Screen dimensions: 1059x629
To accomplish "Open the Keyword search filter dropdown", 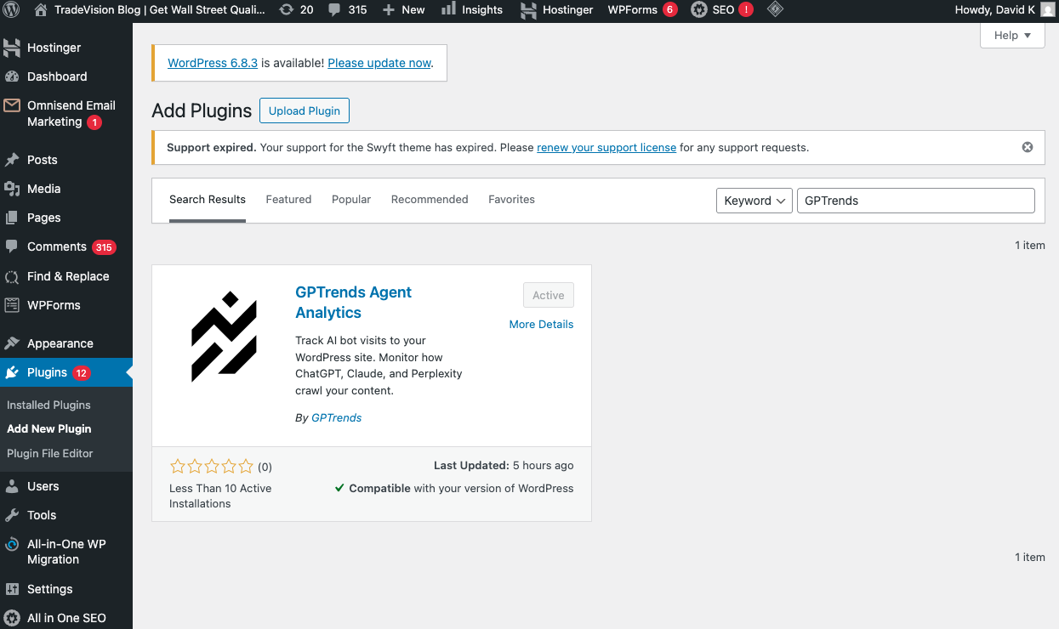I will coord(753,201).
